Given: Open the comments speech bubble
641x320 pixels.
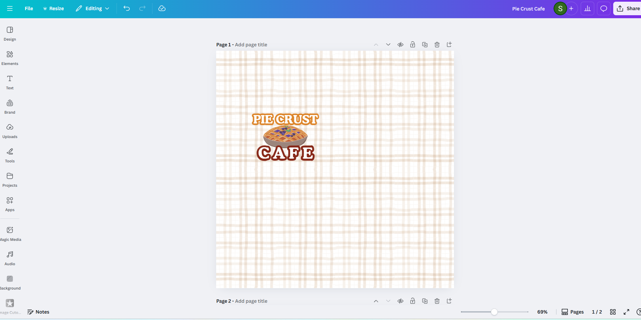Looking at the screenshot, I should click(603, 8).
